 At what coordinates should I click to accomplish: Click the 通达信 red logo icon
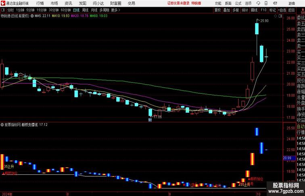(x=3, y=3)
